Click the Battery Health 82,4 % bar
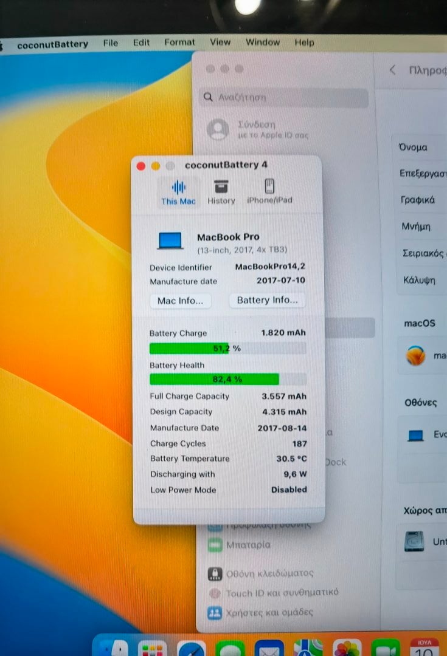This screenshot has height=656, width=447. click(x=228, y=379)
